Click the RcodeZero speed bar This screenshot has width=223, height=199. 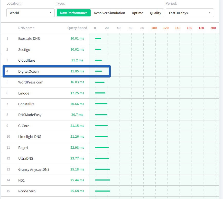[103, 191]
